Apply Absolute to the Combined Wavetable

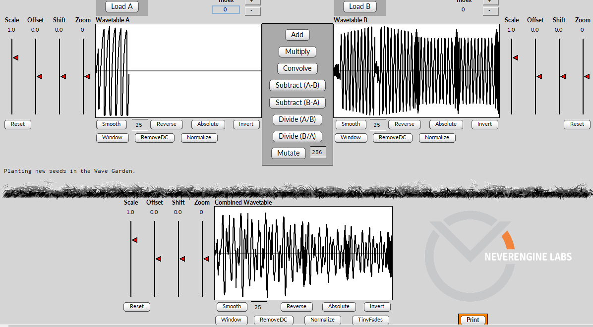point(339,307)
